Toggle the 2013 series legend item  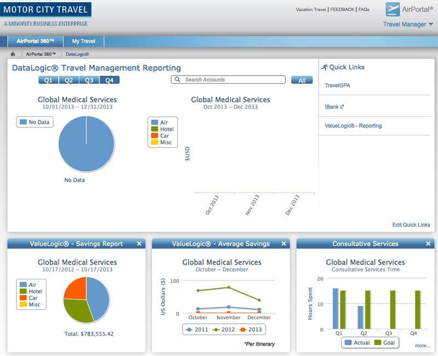click(x=251, y=330)
